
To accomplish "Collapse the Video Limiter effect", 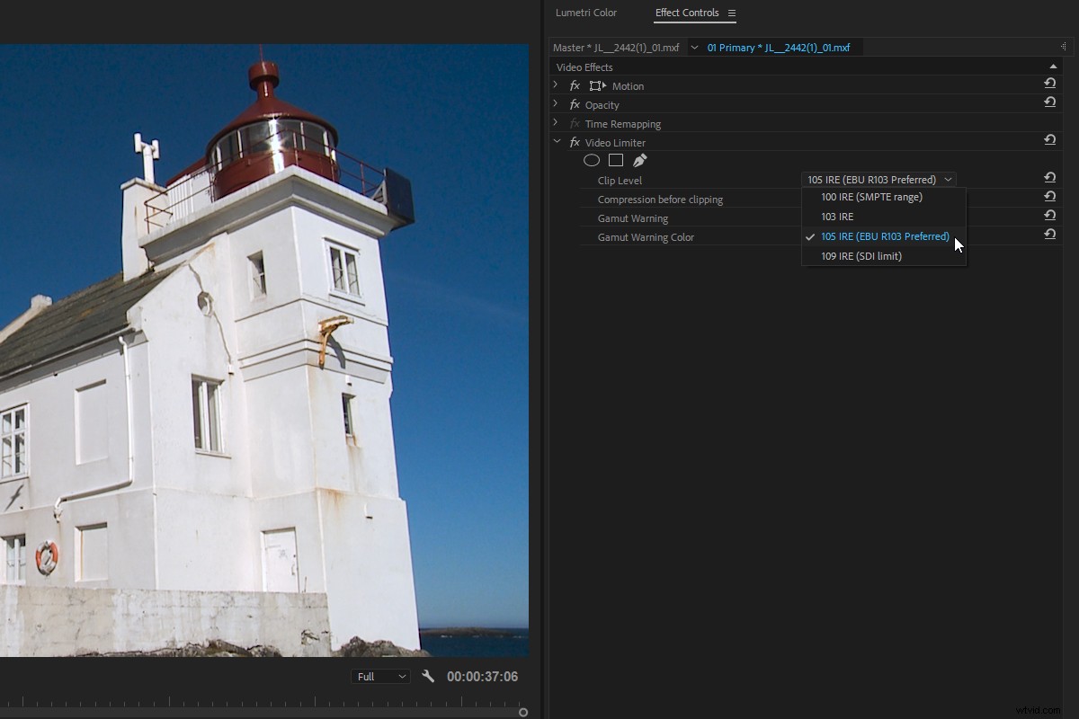I will point(556,142).
